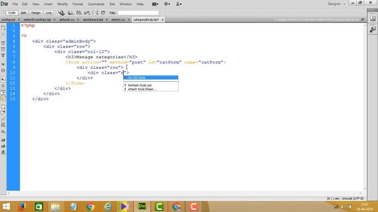Click the Move or Convert CSS icon

tap(3, 131)
